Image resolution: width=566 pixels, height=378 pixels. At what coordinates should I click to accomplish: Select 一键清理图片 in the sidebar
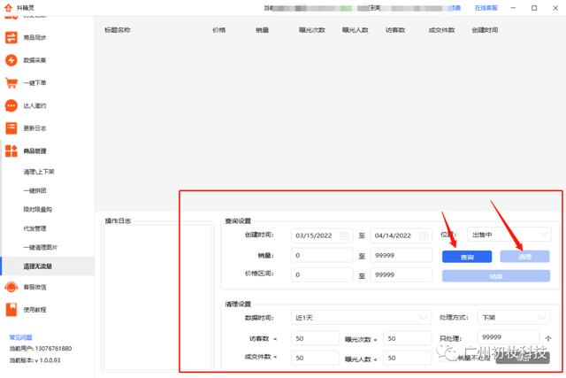(x=41, y=247)
